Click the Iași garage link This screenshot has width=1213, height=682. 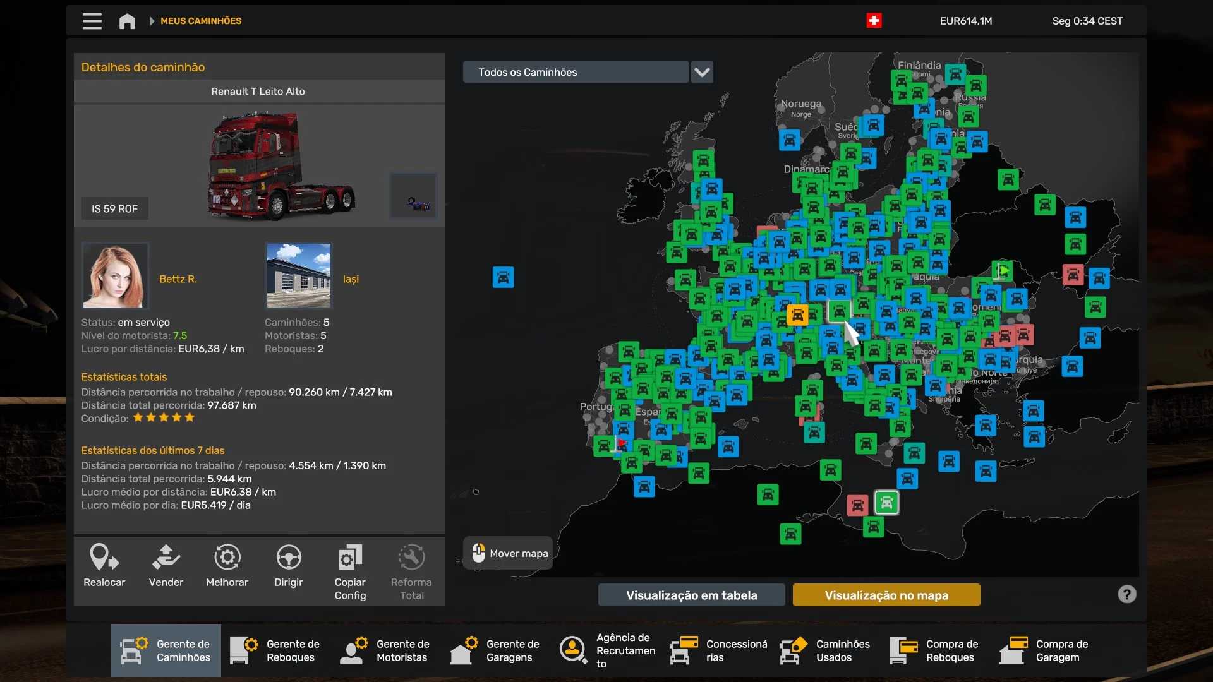tap(351, 278)
